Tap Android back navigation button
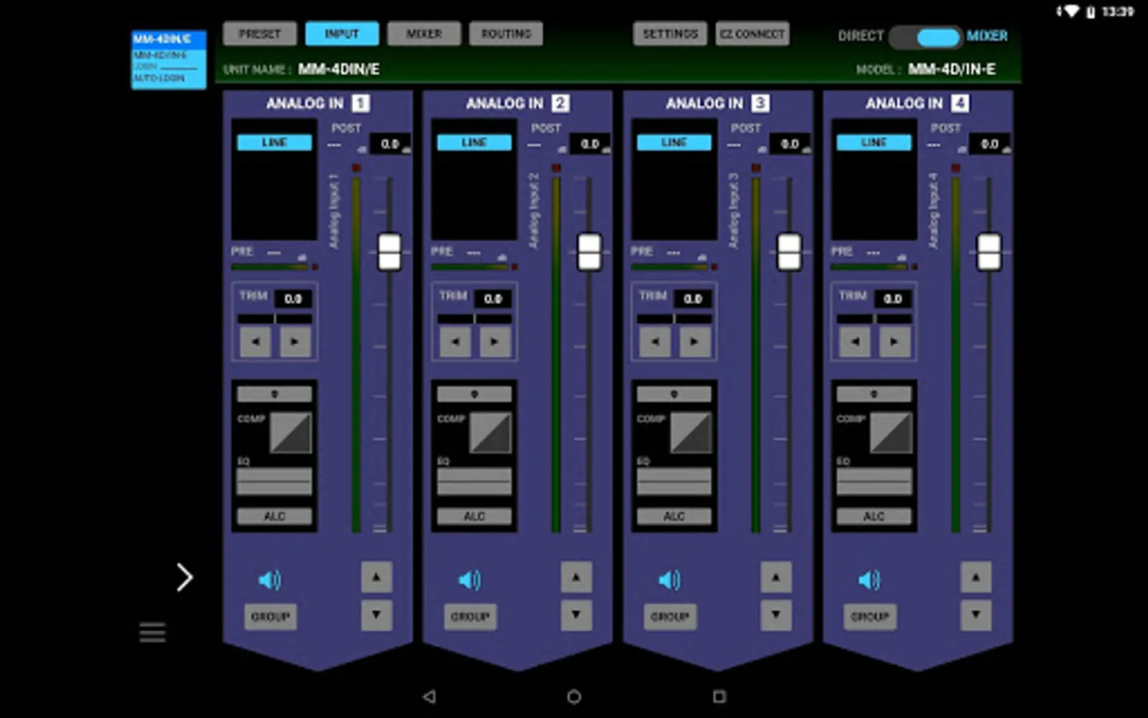The image size is (1148, 718). (429, 696)
